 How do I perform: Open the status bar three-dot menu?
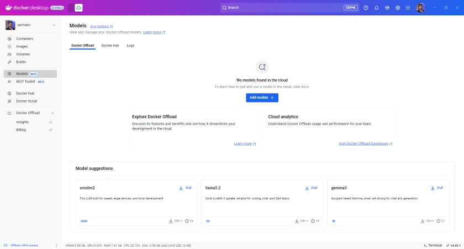[56, 246]
